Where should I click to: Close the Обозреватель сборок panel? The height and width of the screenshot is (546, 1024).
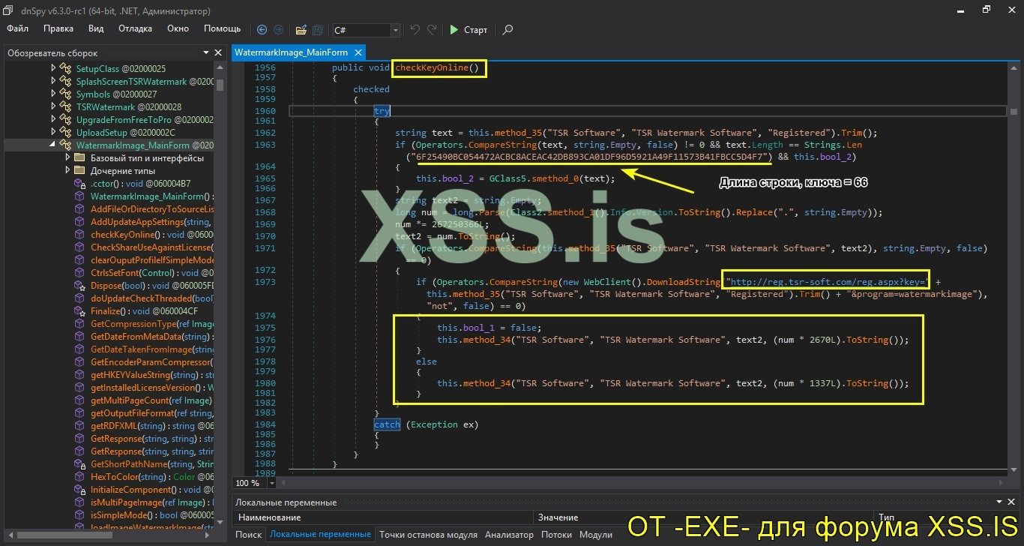[x=218, y=53]
